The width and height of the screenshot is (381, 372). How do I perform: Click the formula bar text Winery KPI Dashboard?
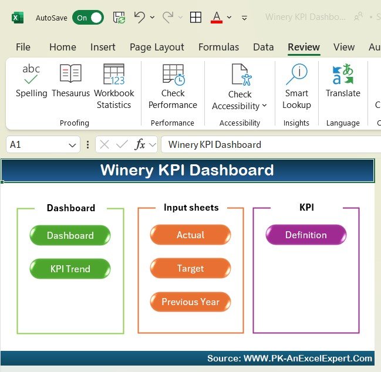[x=215, y=145]
